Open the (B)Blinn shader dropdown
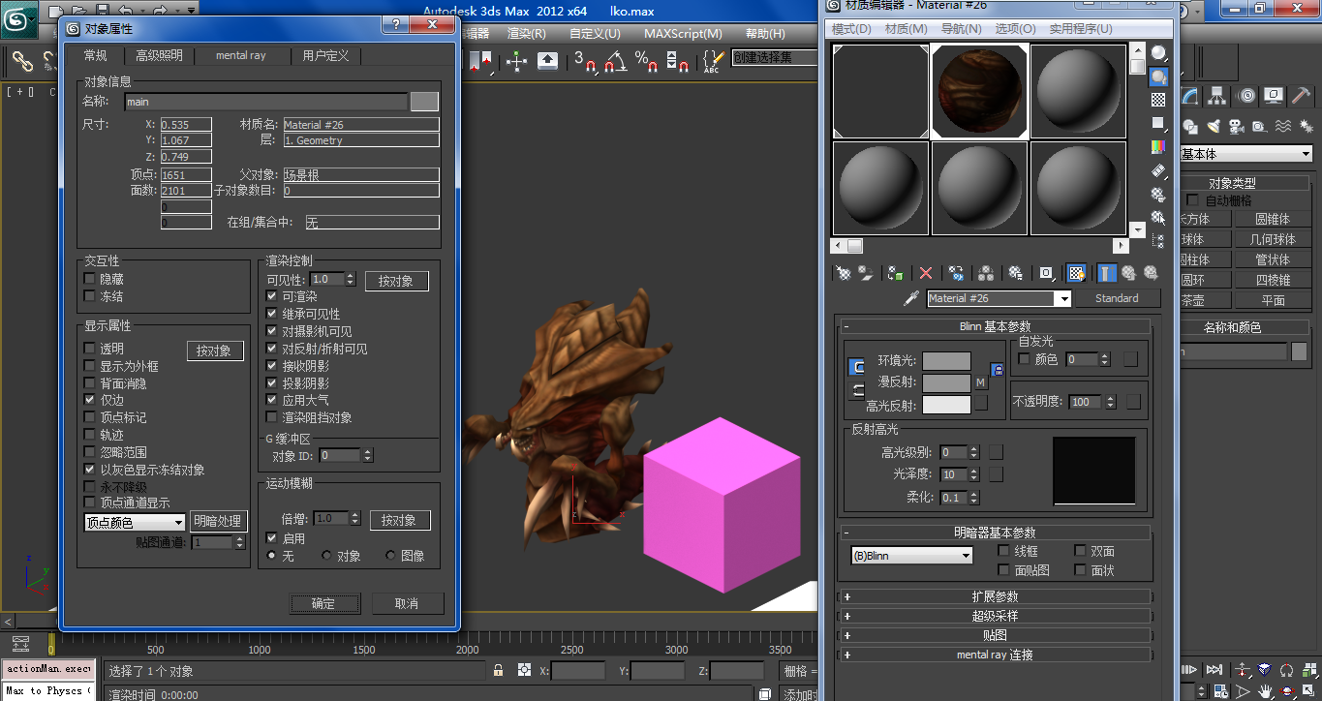The image size is (1322, 701). [x=911, y=556]
